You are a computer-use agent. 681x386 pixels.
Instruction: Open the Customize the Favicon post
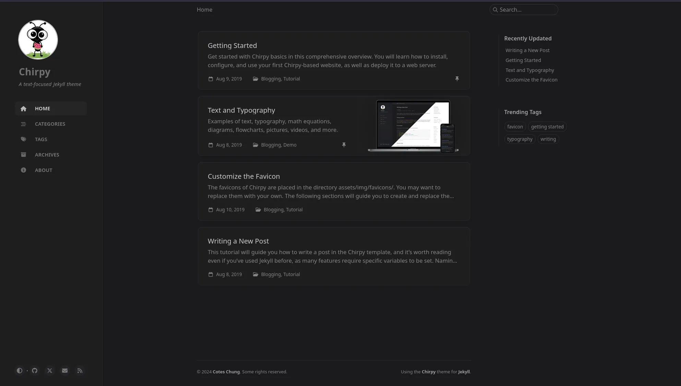click(x=243, y=176)
